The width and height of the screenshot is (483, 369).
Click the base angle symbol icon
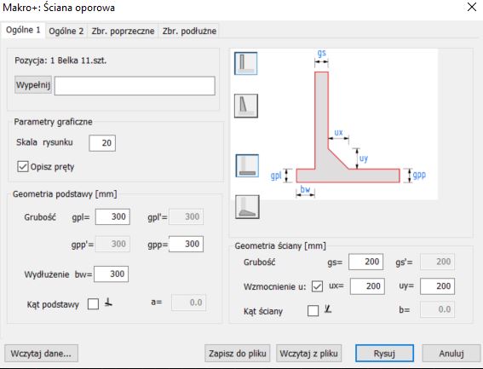tap(108, 303)
